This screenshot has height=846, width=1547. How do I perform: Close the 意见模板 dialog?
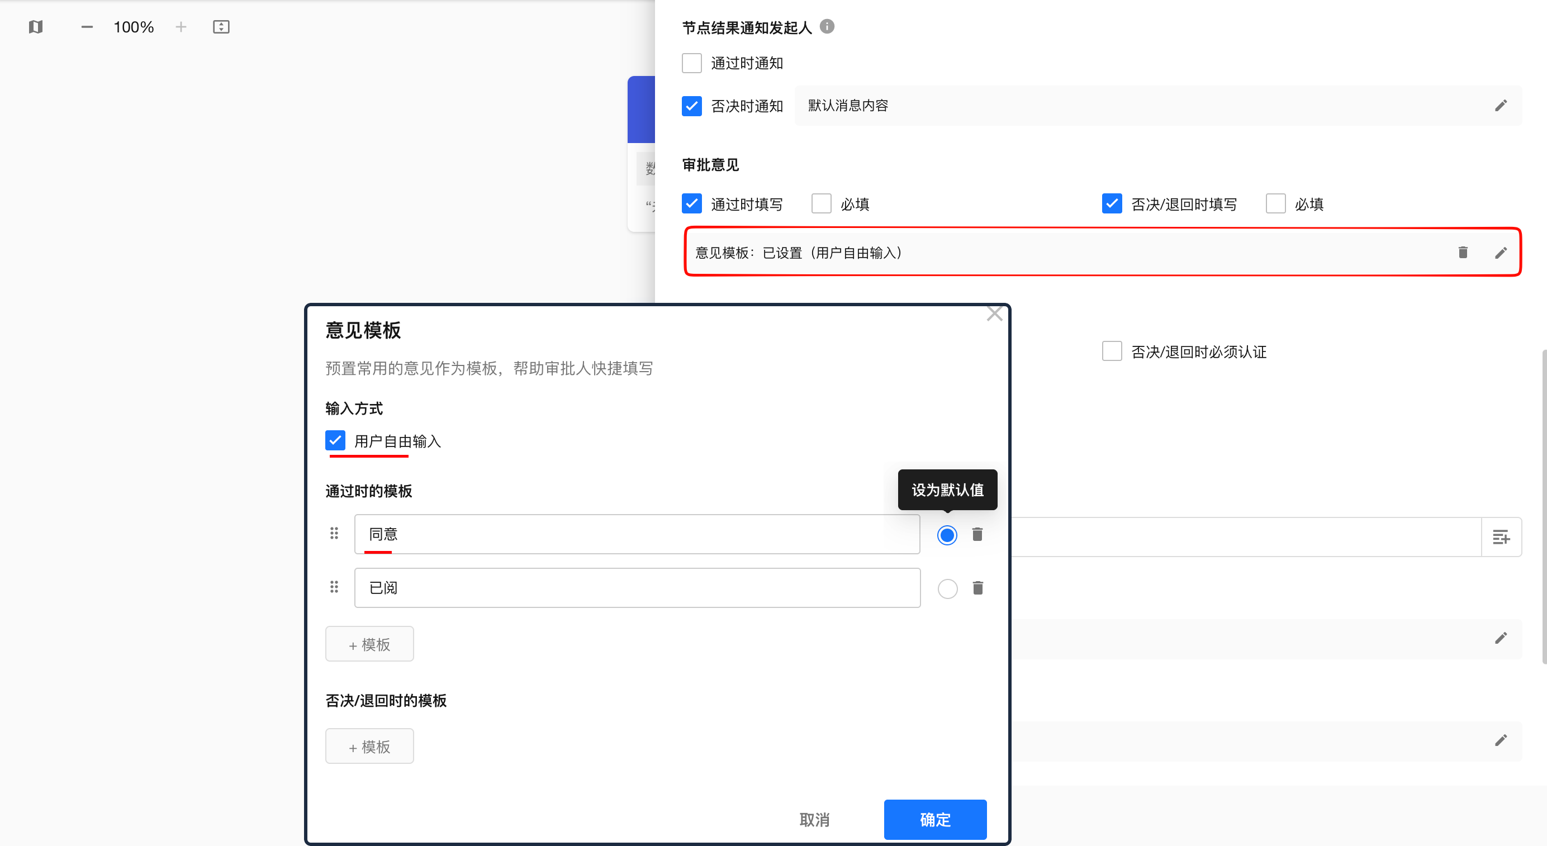(994, 314)
